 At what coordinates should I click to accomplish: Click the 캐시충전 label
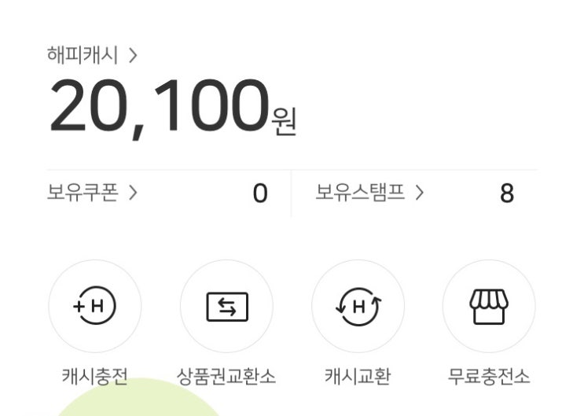pos(95,376)
